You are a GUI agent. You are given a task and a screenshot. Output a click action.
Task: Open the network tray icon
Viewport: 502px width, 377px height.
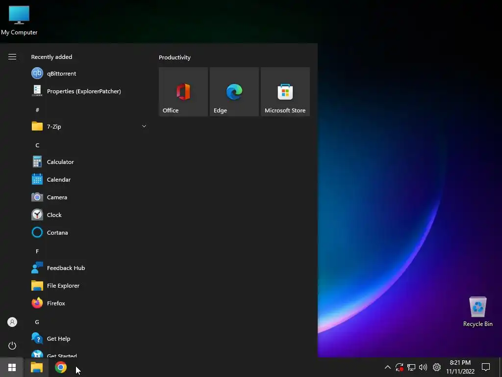click(411, 367)
